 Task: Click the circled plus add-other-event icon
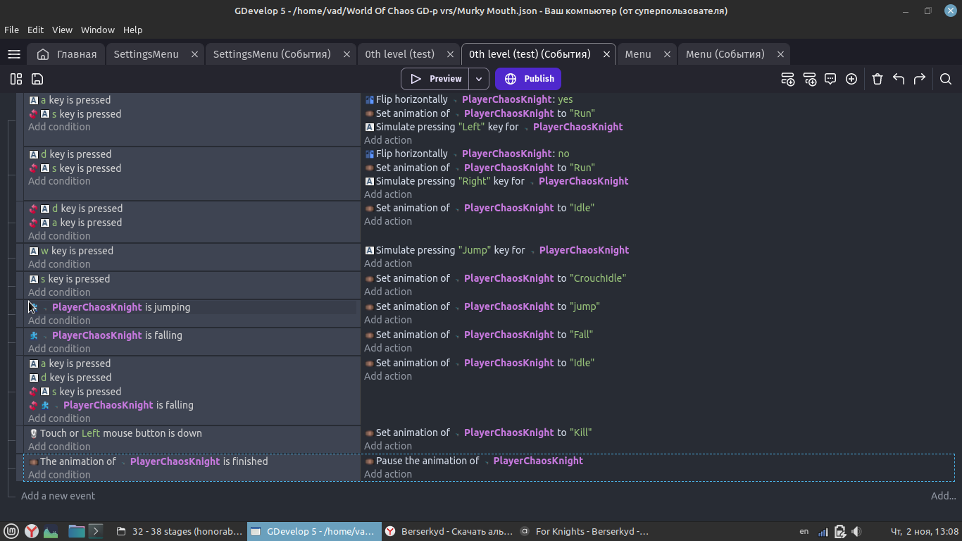coord(851,79)
